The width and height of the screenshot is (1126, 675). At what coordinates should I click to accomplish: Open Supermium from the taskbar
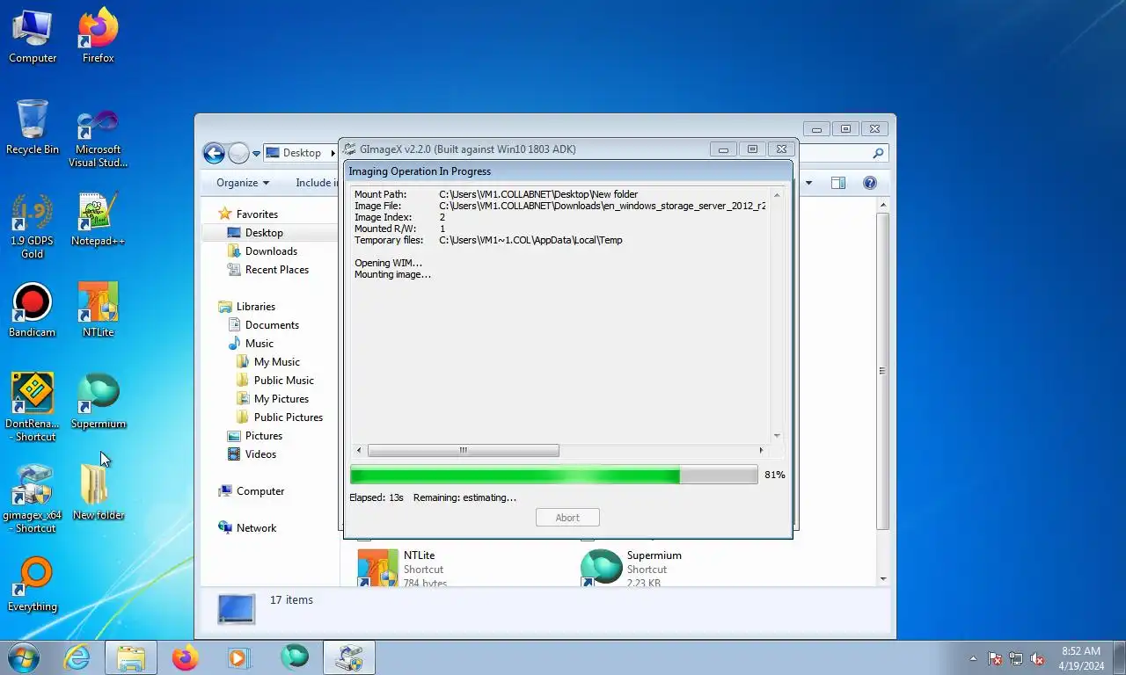coord(295,657)
